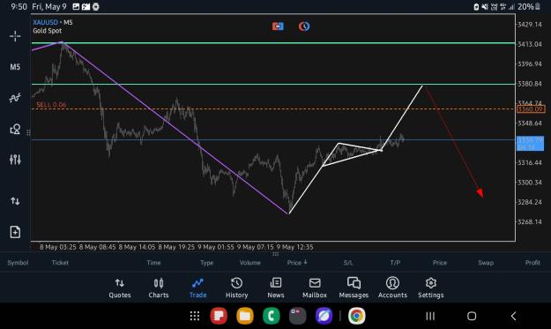Tap the Android back button
551x329 pixels.
513,316
